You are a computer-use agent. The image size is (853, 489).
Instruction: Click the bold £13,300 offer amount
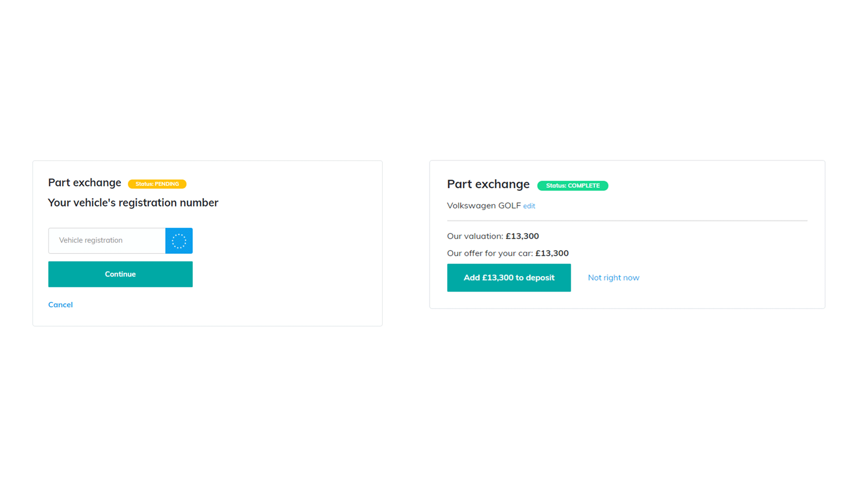[x=552, y=253]
